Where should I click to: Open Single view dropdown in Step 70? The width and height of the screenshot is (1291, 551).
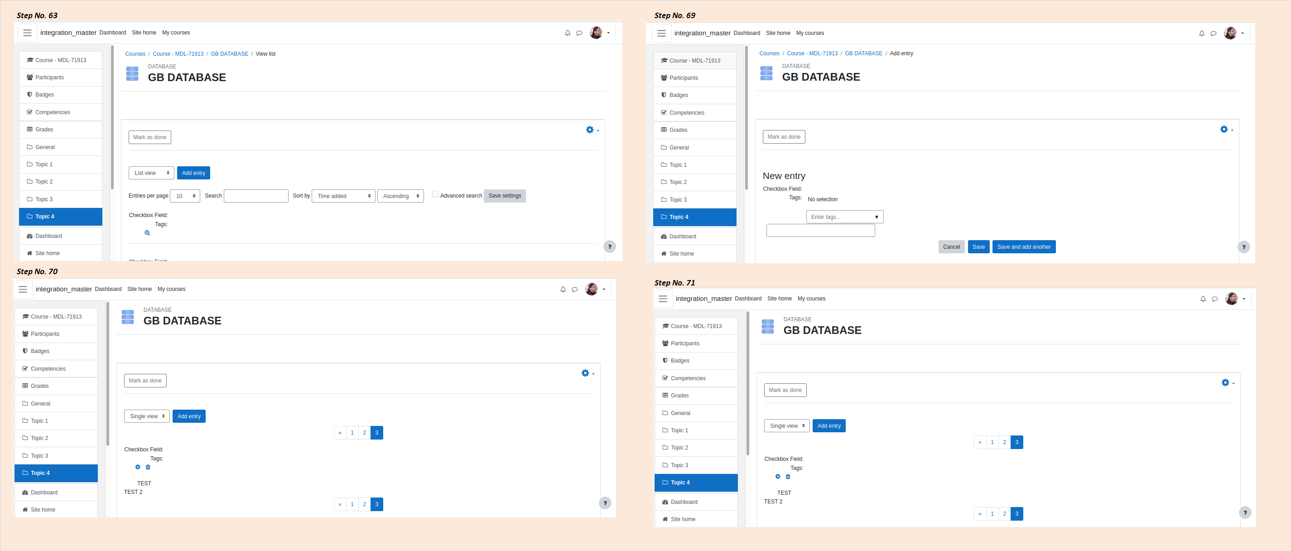pos(147,416)
